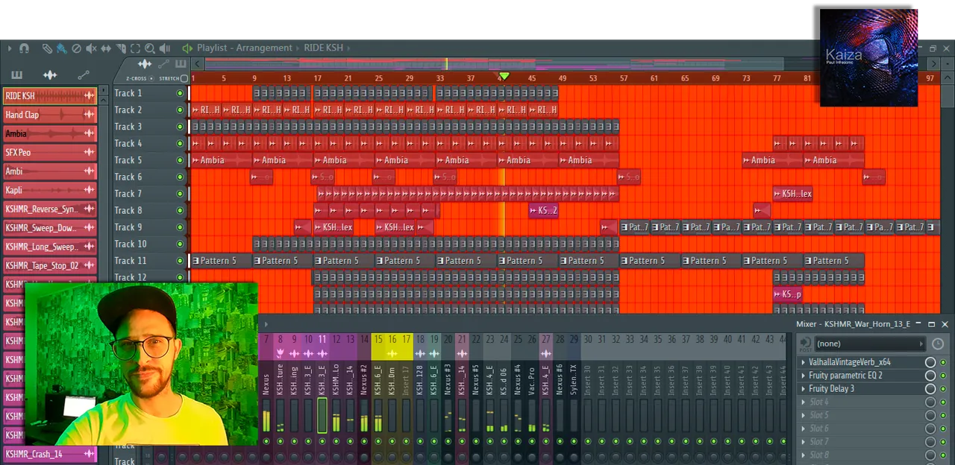Select the Playback speaker tool
The height and width of the screenshot is (465, 955).
coord(165,48)
